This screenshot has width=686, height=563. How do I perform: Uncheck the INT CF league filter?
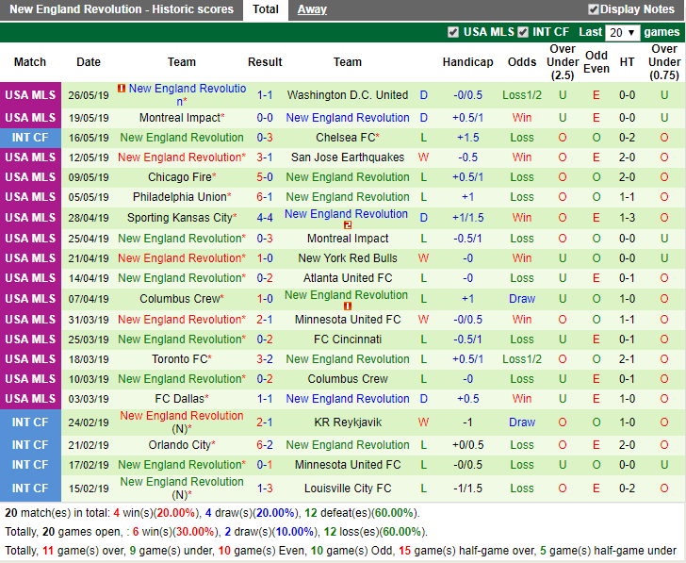click(523, 32)
